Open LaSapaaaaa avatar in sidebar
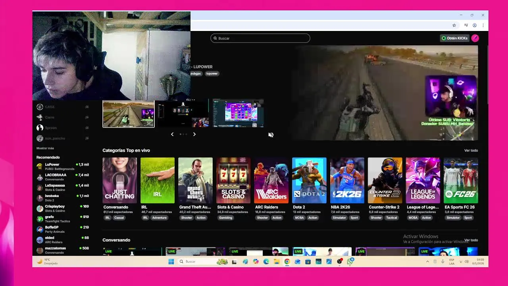Image resolution: width=508 pixels, height=286 pixels. click(40, 187)
